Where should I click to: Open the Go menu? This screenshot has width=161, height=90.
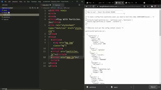click(25, 2)
